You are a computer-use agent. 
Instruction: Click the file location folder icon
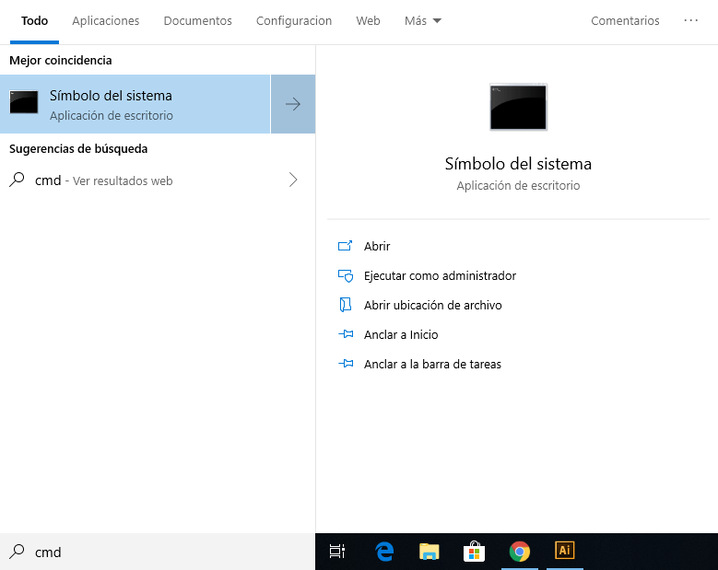click(346, 305)
